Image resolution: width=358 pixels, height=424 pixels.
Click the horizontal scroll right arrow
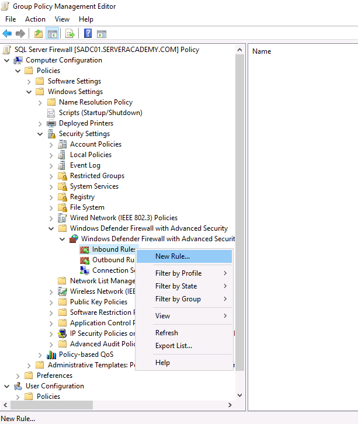point(230,405)
